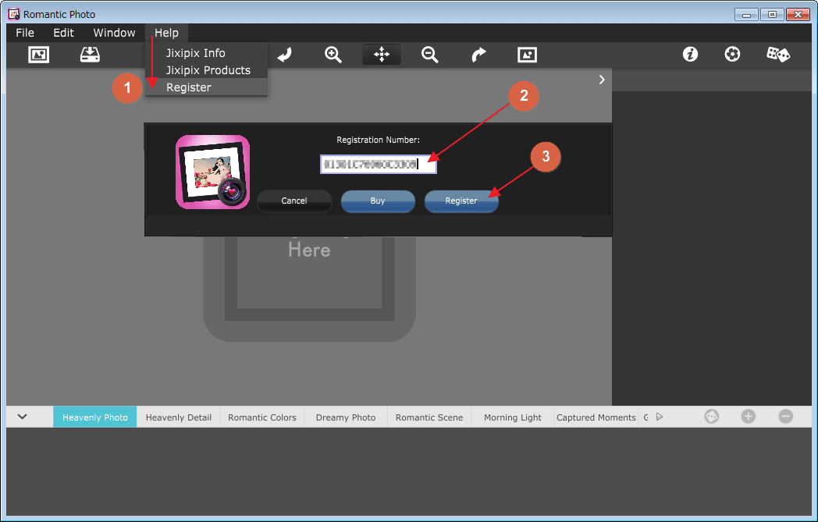The height and width of the screenshot is (522, 818).
Task: Click the randomize dice icon
Action: (x=778, y=55)
